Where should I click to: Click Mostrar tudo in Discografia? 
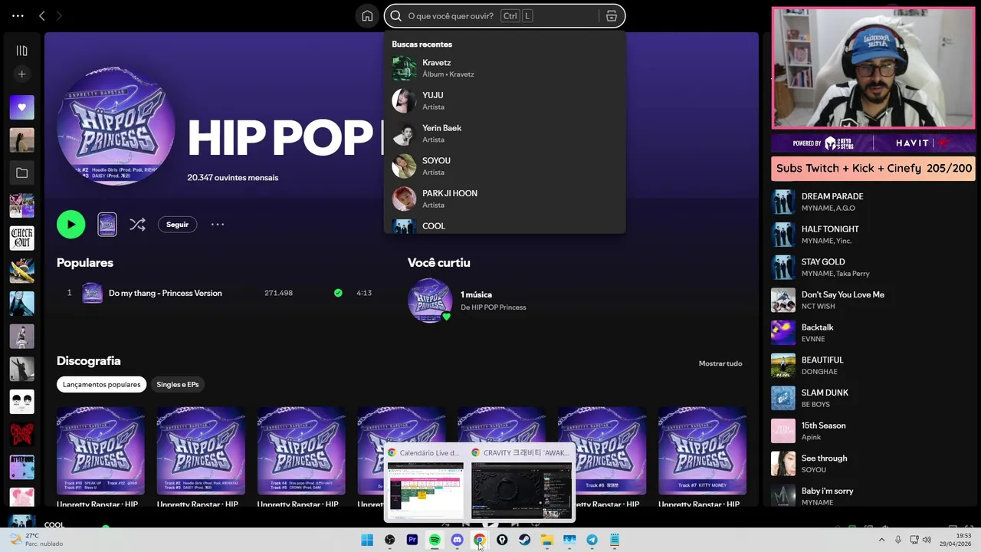720,363
